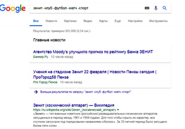Expand dropdown arrow next to Wikipedia URL

pos(118,110)
